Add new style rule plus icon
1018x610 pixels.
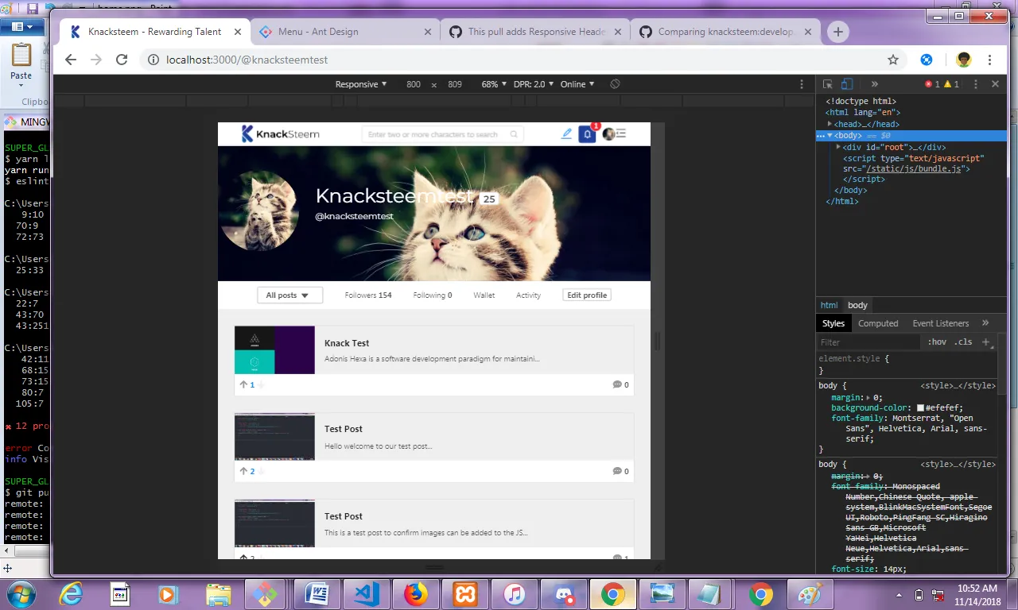[x=985, y=342]
